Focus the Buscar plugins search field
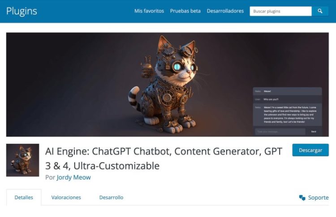Screen dimensions: 336x217 (x=281, y=11)
